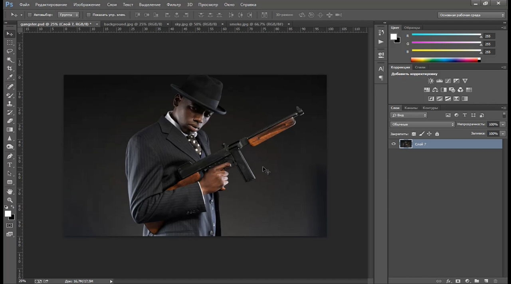Select the Rectangular Marquee tool
511x284 pixels.
pos(10,42)
